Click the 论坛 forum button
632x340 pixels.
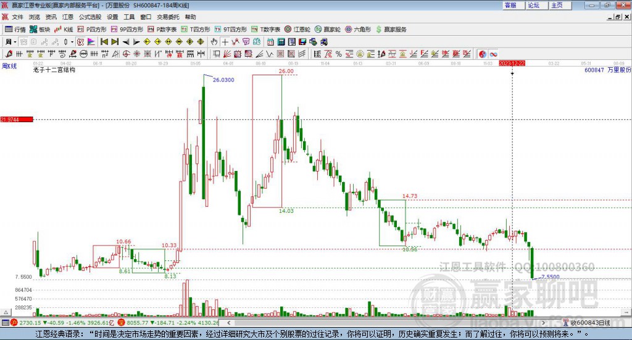(538, 5)
